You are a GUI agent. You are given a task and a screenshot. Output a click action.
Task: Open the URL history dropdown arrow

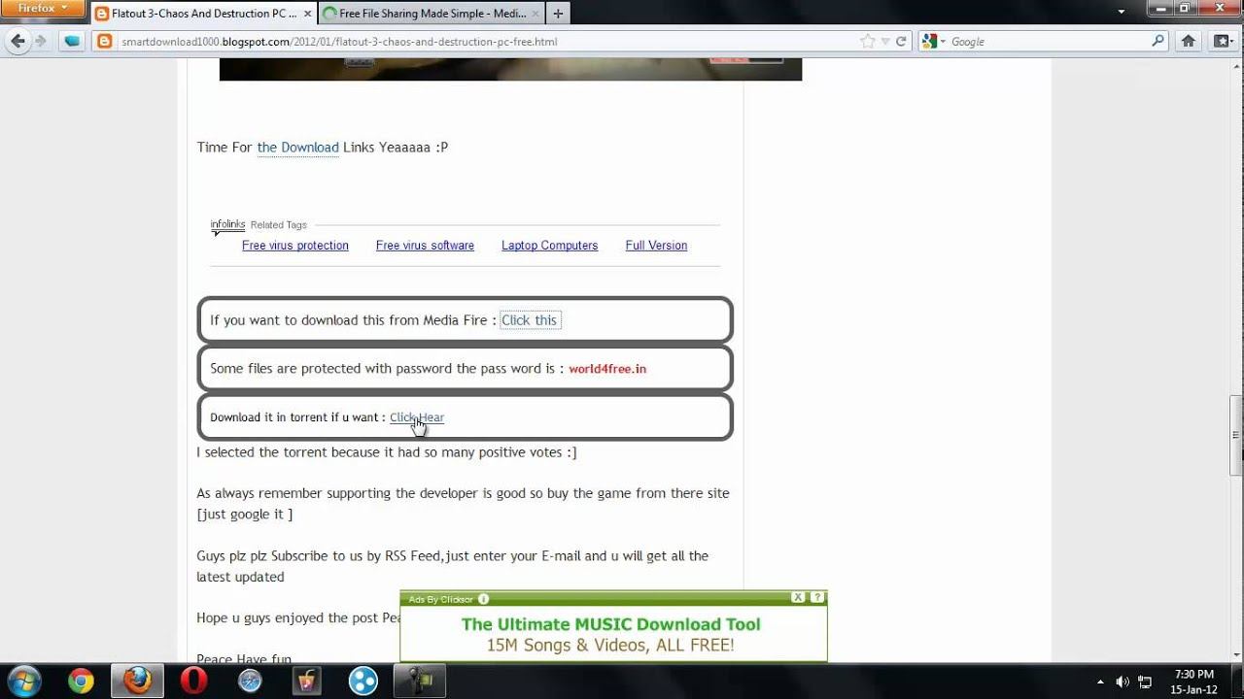click(x=884, y=41)
